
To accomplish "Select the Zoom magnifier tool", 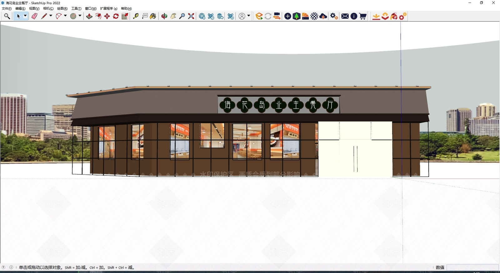I will (182, 16).
